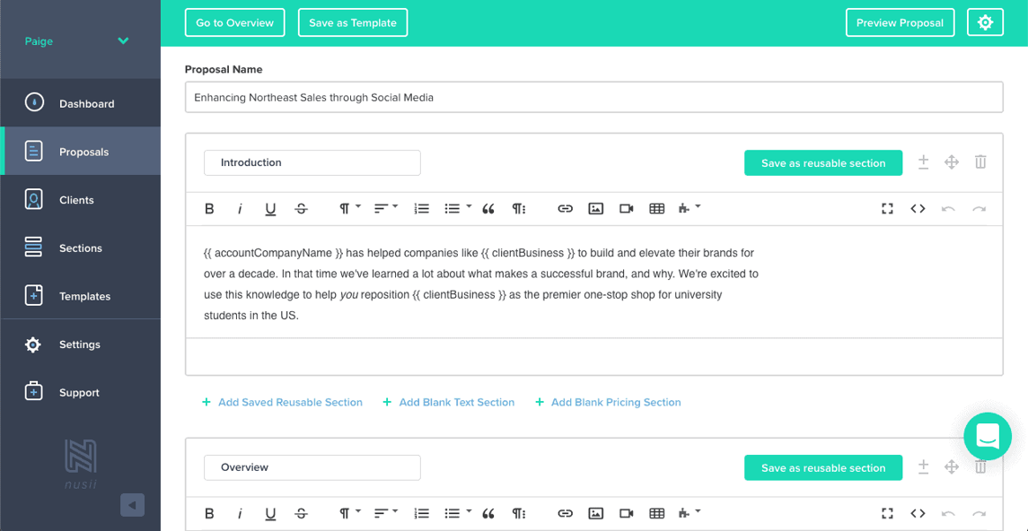Insert an image into the Introduction section
The height and width of the screenshot is (531, 1028).
tap(595, 208)
